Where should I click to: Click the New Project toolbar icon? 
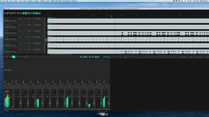click(5, 13)
